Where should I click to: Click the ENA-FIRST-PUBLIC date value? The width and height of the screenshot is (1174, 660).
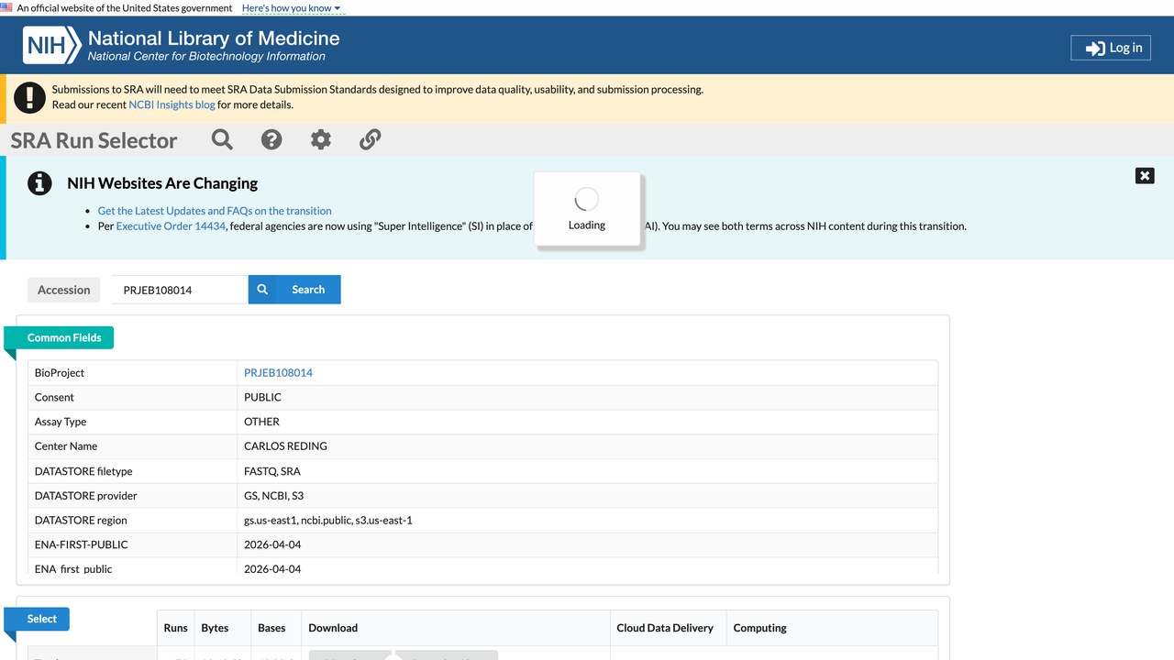pyautogui.click(x=272, y=544)
